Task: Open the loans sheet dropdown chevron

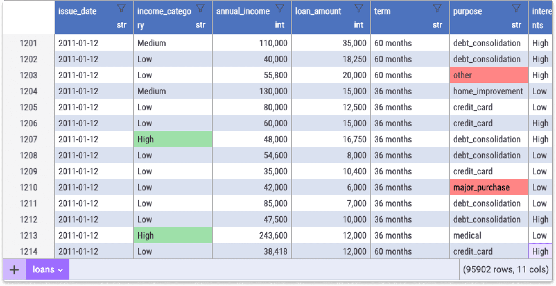Action: [x=60, y=270]
